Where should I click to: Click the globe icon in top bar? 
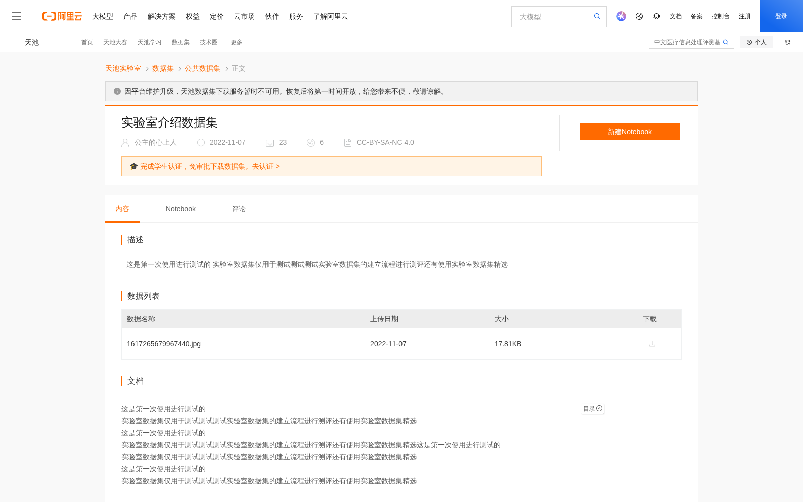click(639, 16)
